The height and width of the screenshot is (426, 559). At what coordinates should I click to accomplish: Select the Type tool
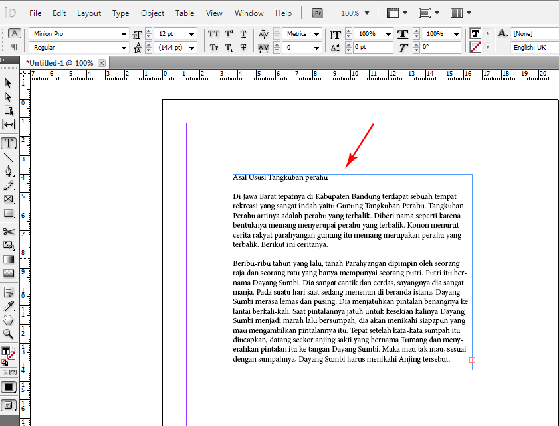9,143
